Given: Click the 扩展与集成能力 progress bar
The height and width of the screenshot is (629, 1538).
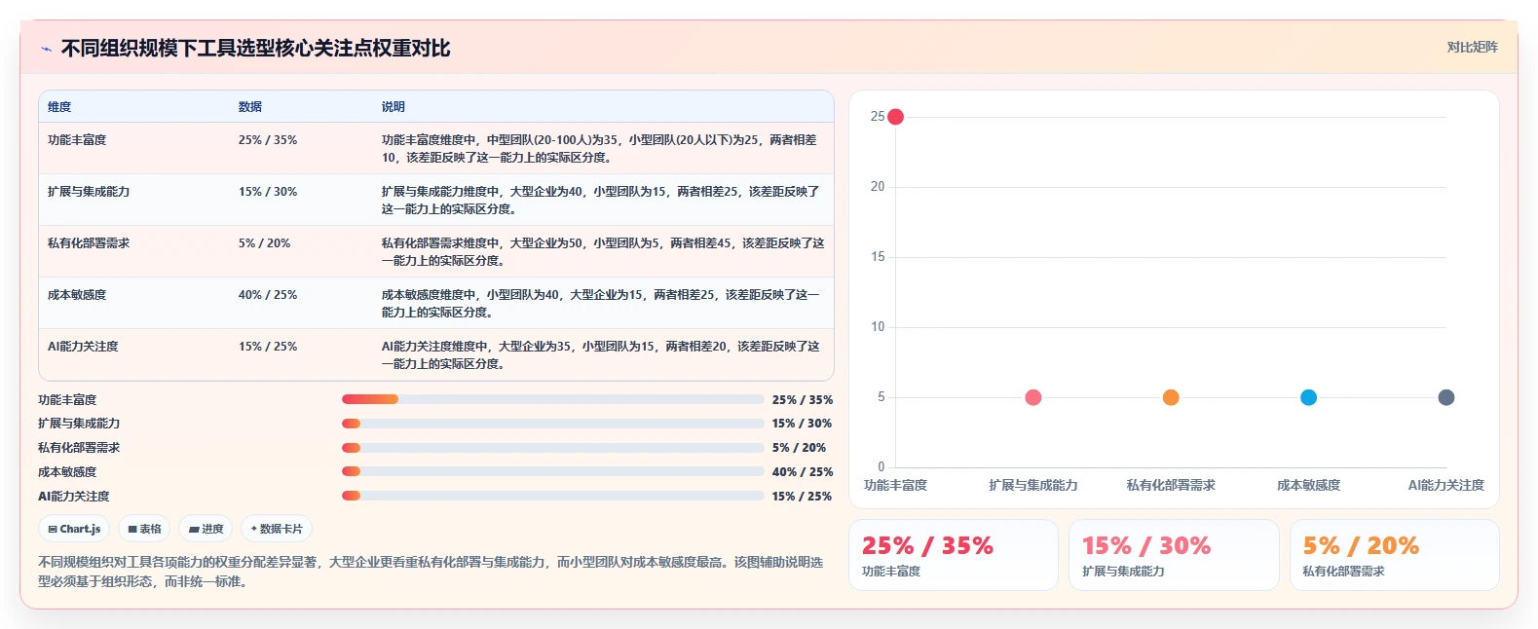Looking at the screenshot, I should [x=552, y=424].
